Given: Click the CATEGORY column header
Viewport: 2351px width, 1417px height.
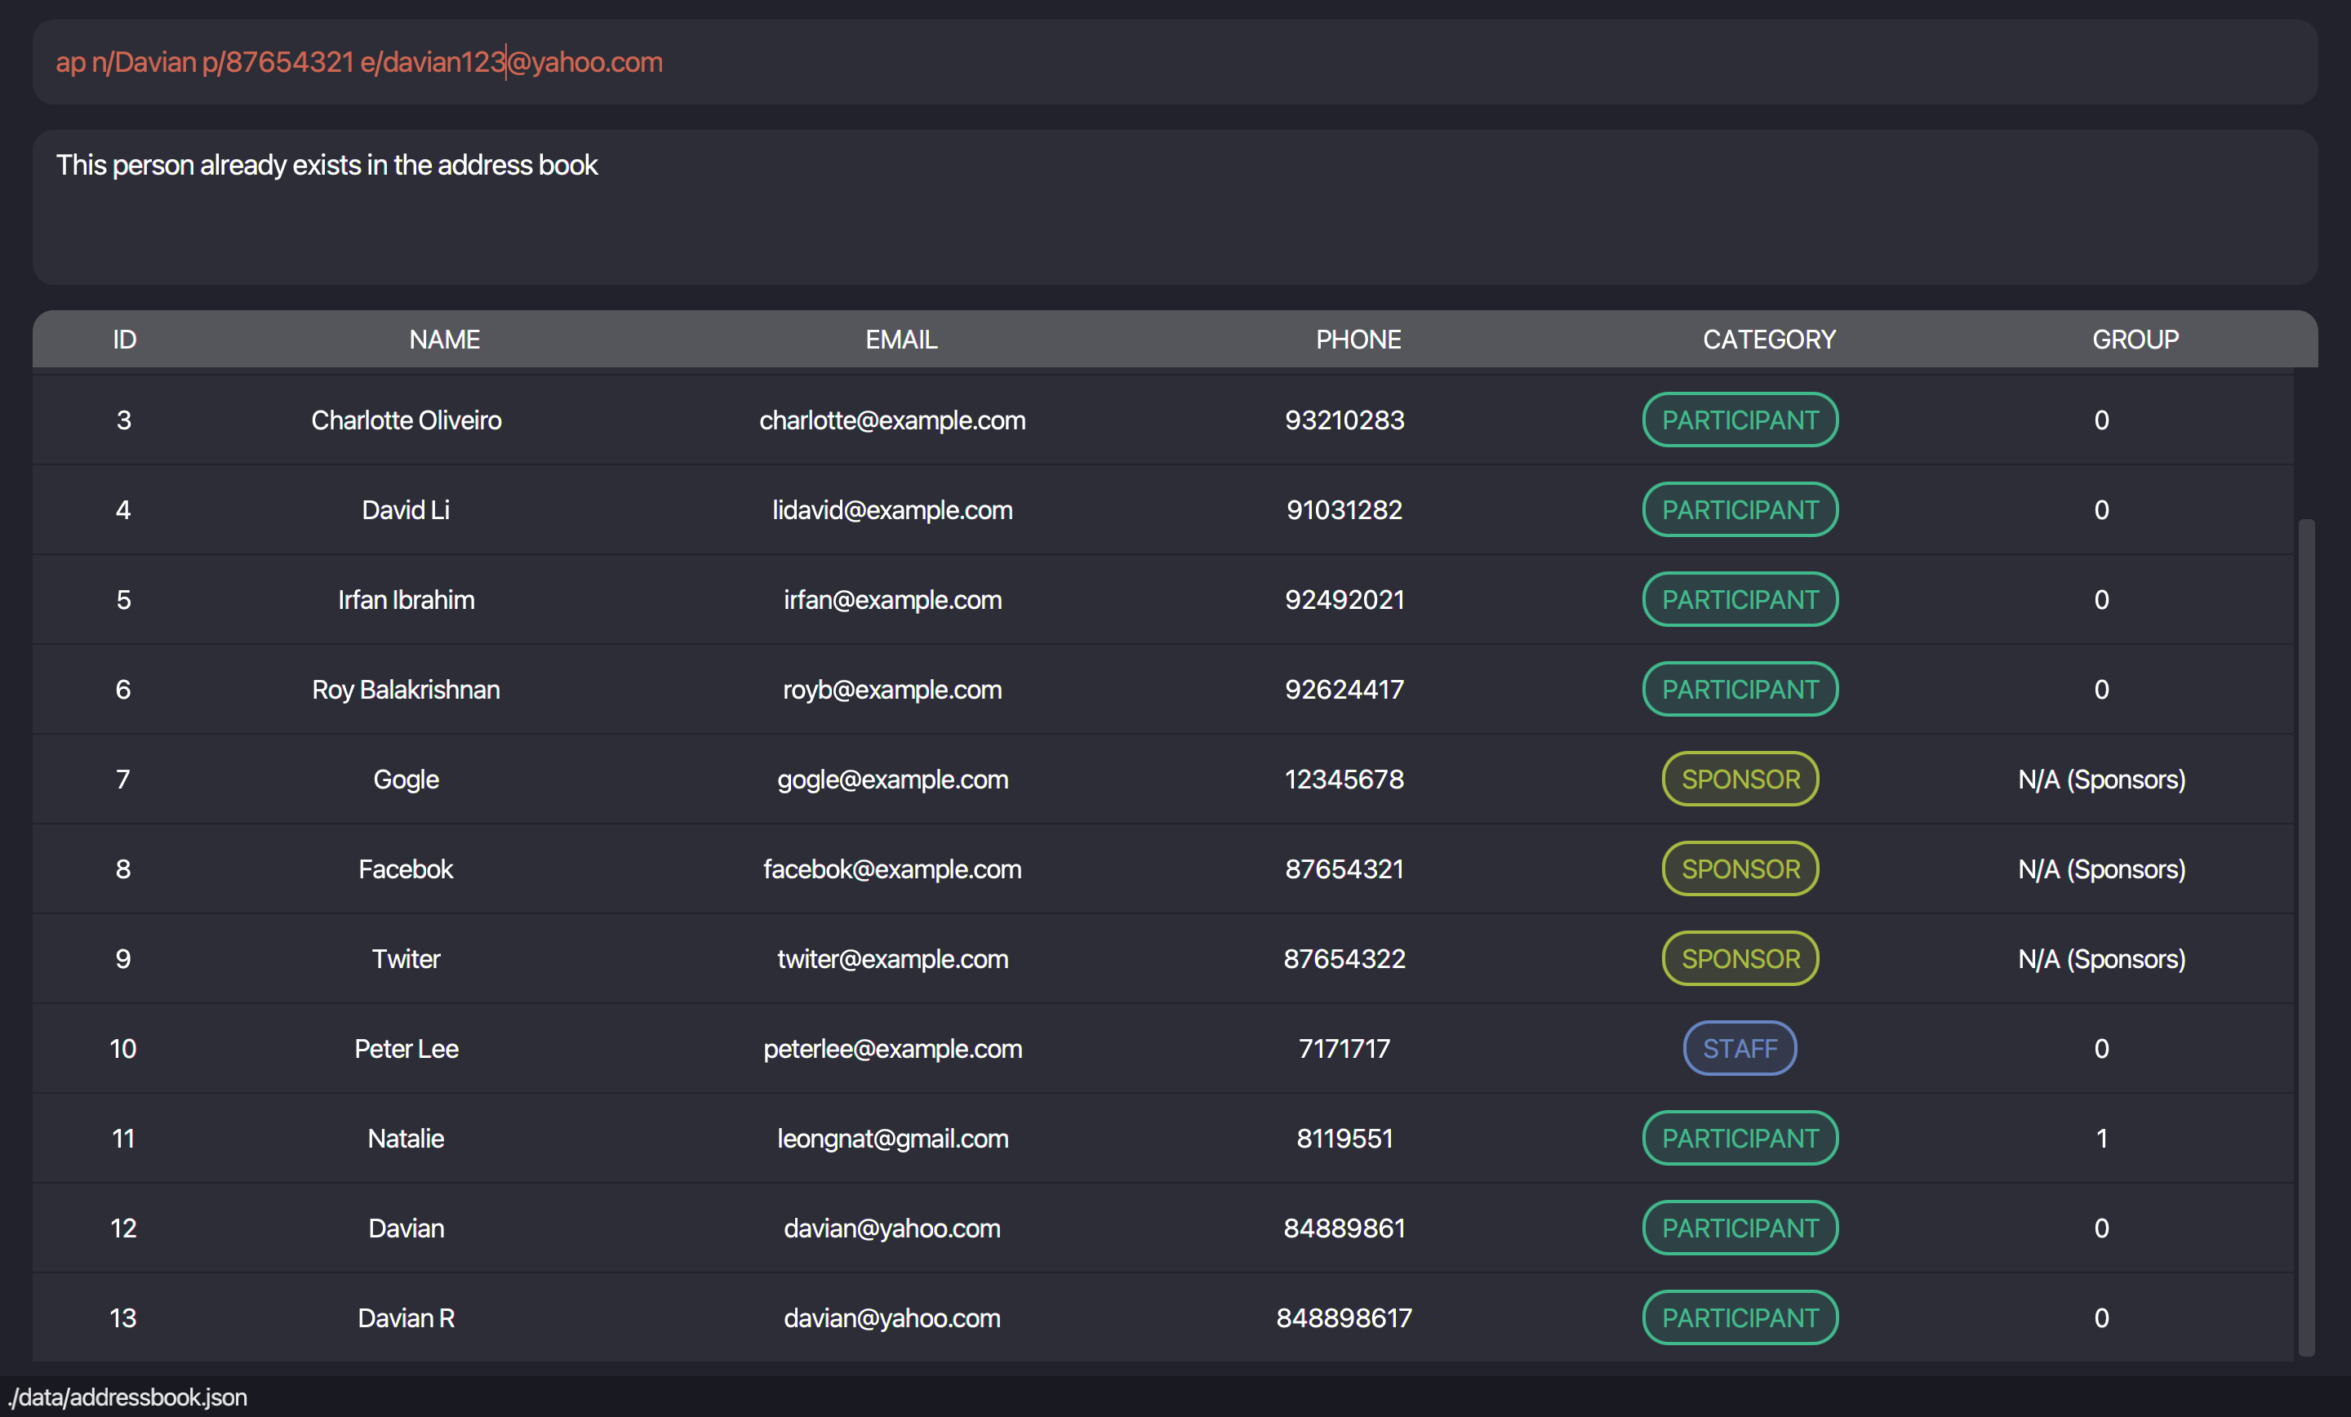Looking at the screenshot, I should [1769, 340].
